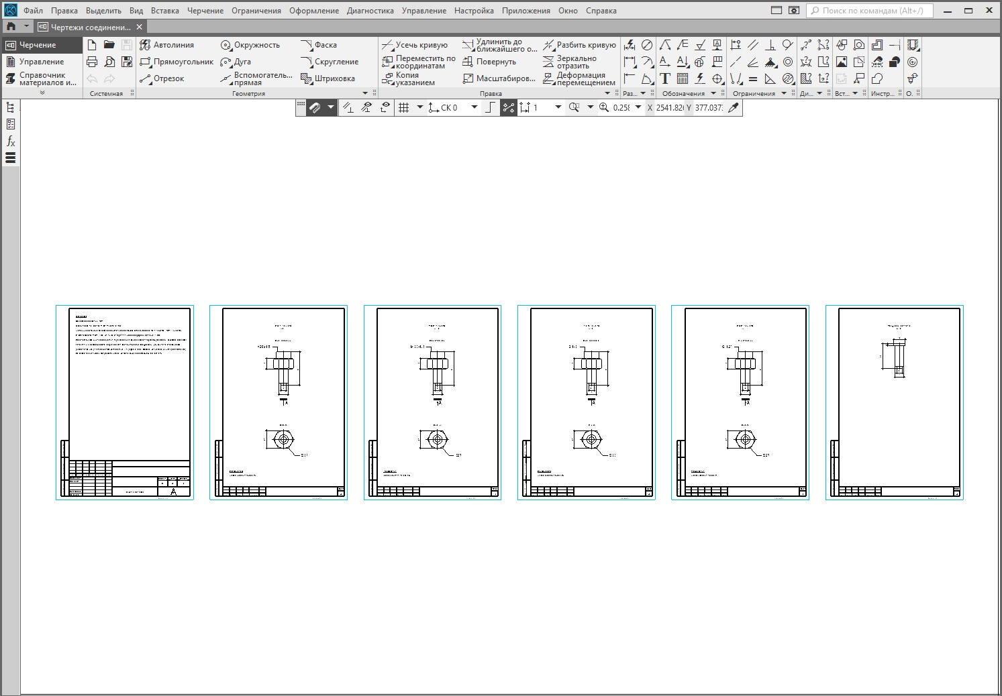
Task: Open the model tree panel icon
Action: point(11,107)
